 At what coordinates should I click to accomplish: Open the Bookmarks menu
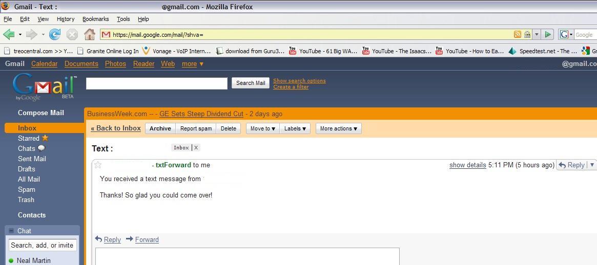point(95,19)
